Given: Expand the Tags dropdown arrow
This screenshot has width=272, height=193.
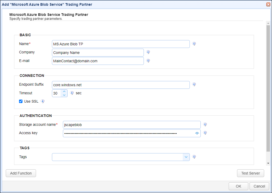Looking at the screenshot, I should pos(186,157).
